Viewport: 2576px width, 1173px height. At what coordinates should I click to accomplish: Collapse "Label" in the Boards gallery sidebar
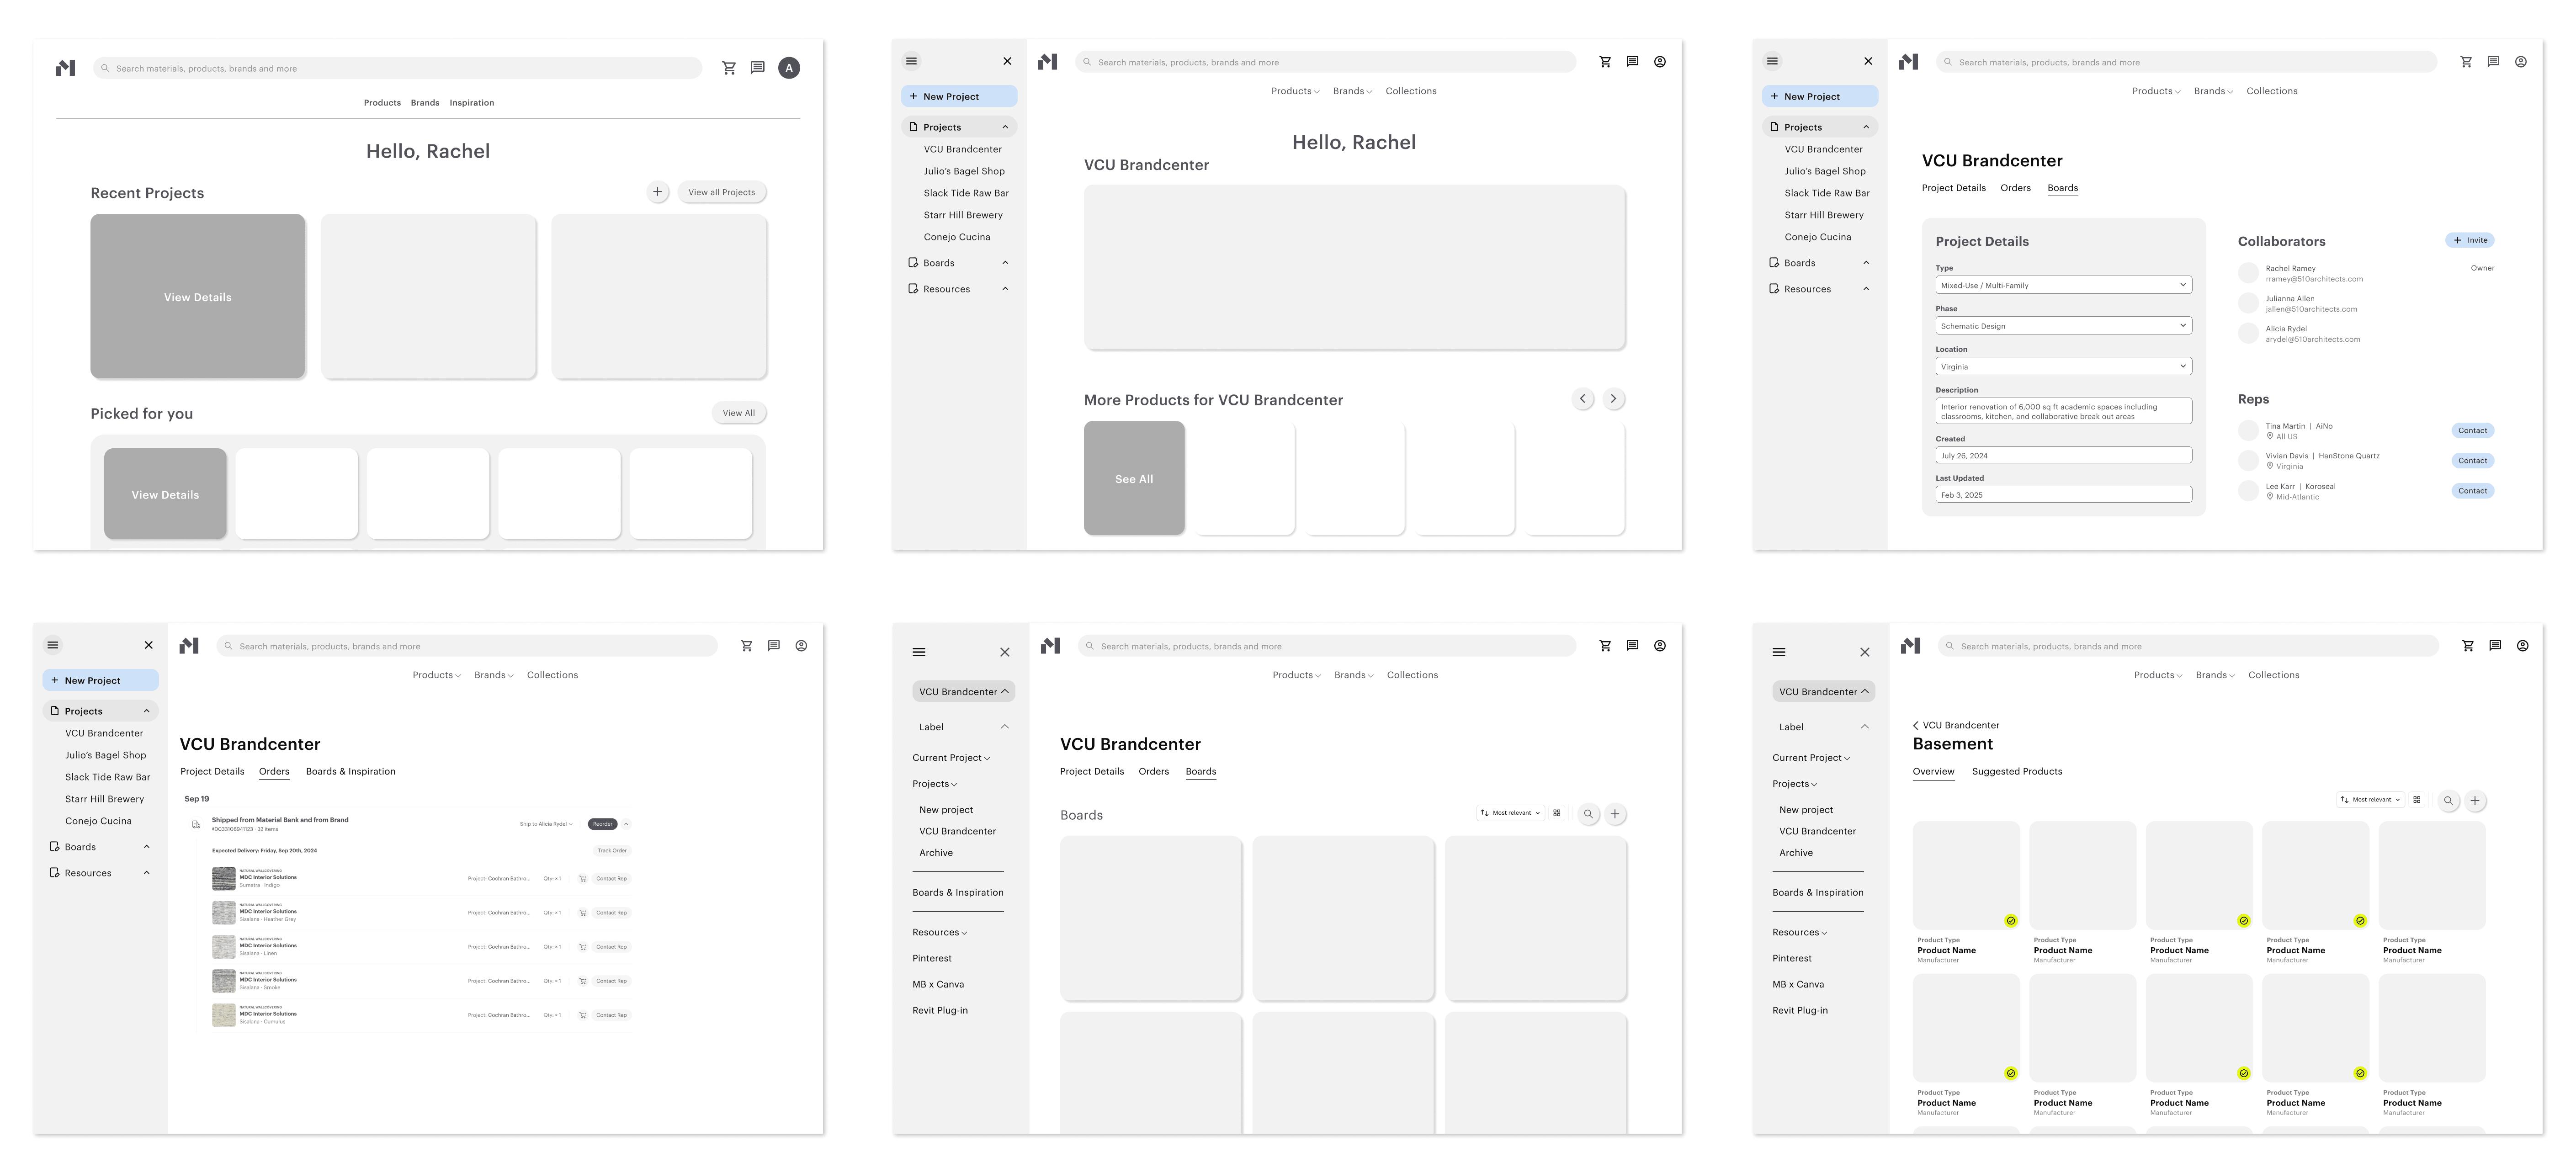click(x=1005, y=727)
